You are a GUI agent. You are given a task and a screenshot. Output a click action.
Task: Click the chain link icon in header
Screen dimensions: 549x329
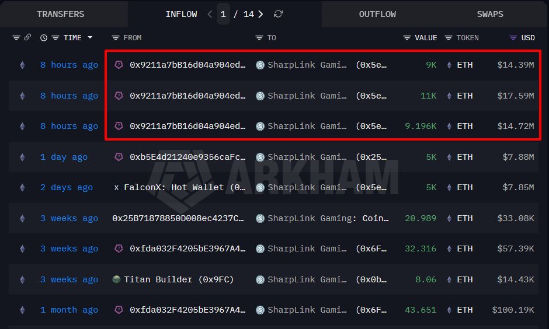coord(27,37)
